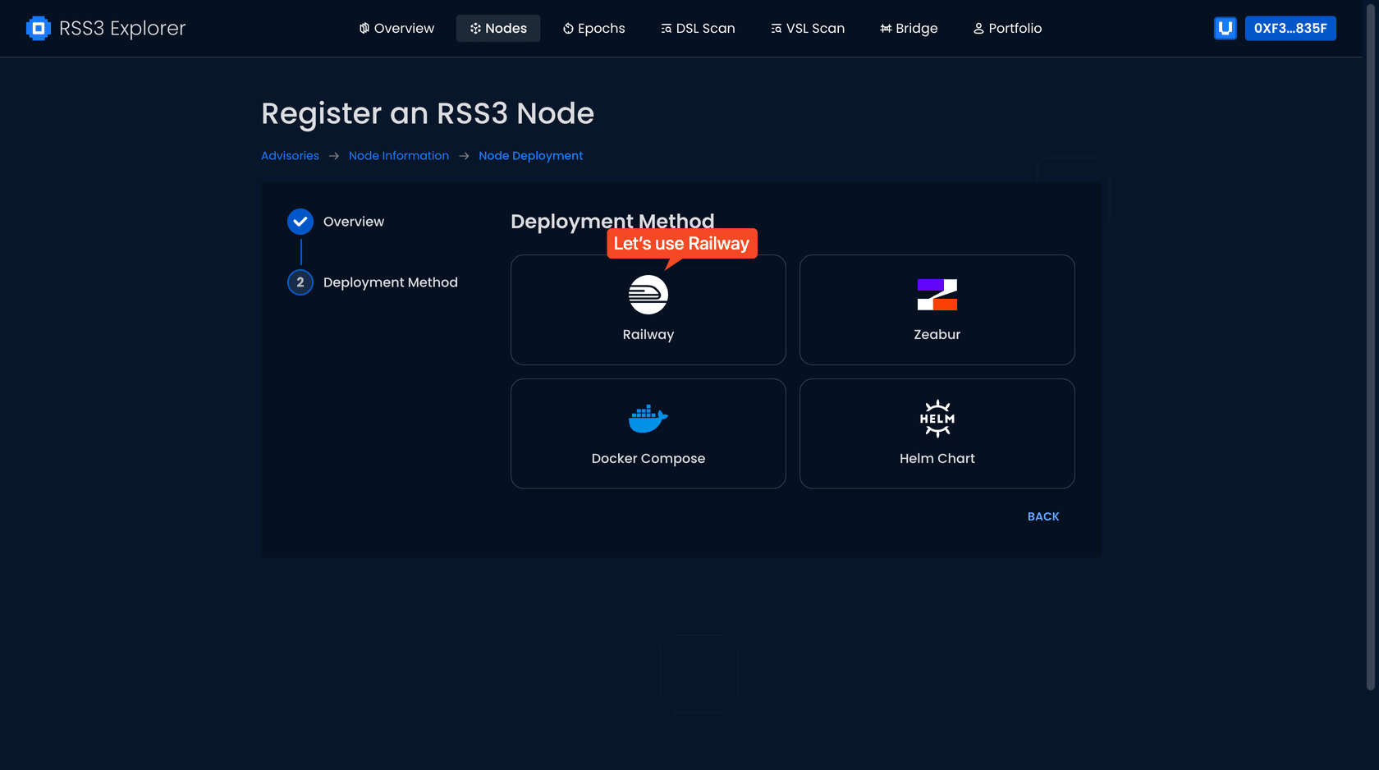The width and height of the screenshot is (1379, 770).
Task: Open the RSS3 Explorer home title
Action: 122,28
